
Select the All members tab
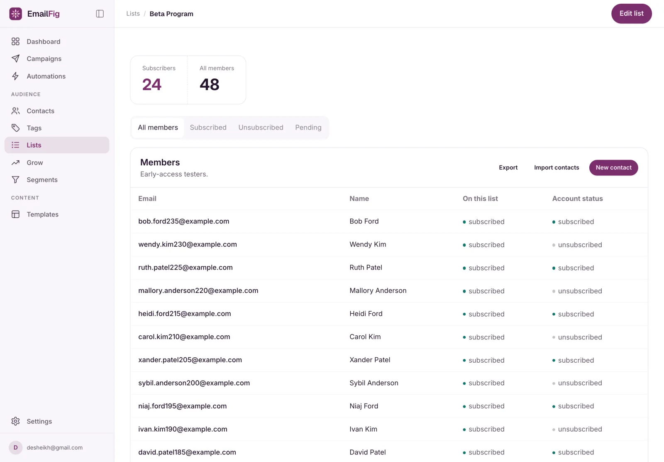point(158,128)
